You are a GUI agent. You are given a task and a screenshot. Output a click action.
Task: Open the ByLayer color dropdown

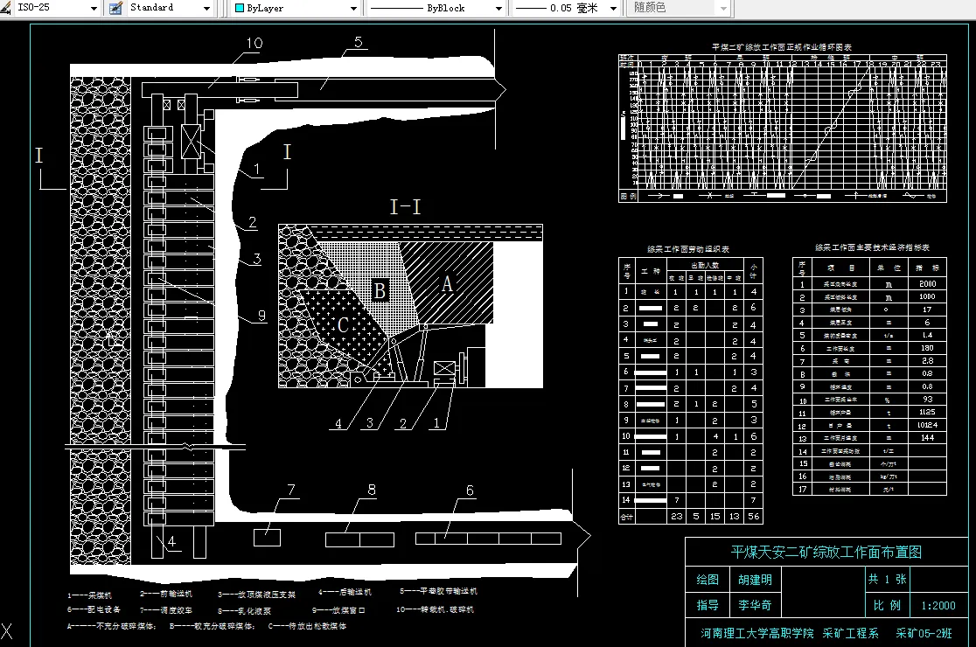point(353,8)
